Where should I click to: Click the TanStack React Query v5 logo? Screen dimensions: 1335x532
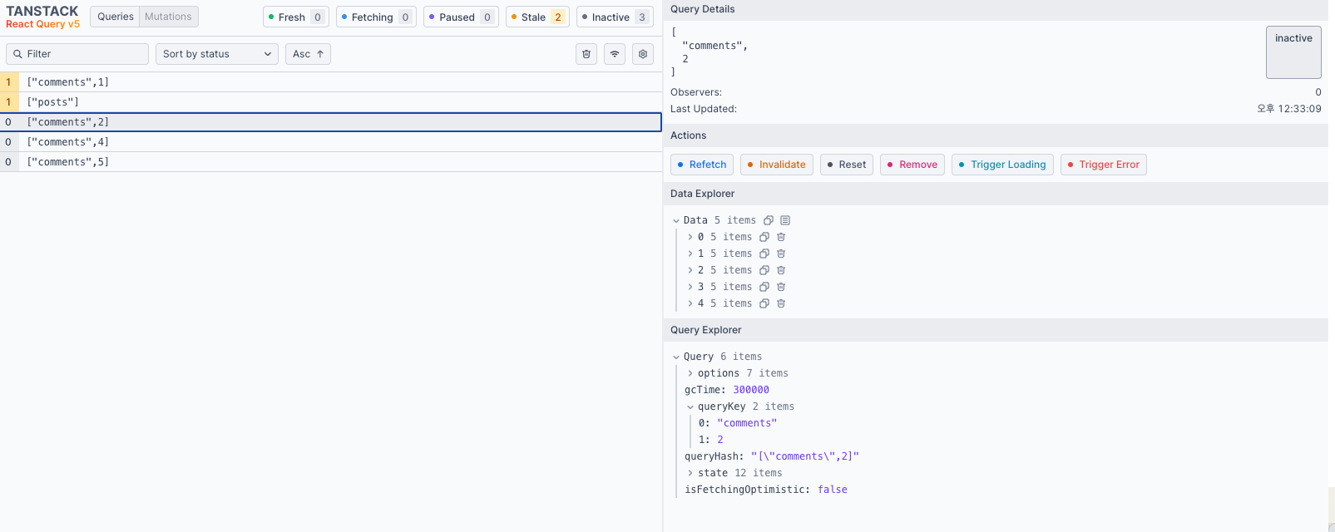point(42,17)
